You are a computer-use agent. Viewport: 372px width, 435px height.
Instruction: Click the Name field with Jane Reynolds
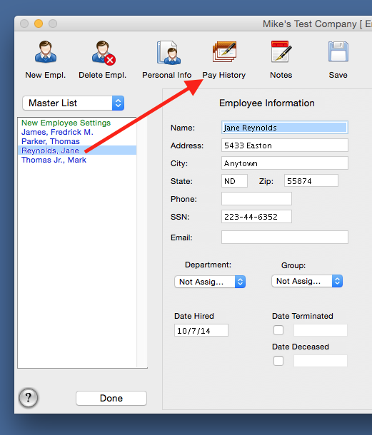pos(285,128)
